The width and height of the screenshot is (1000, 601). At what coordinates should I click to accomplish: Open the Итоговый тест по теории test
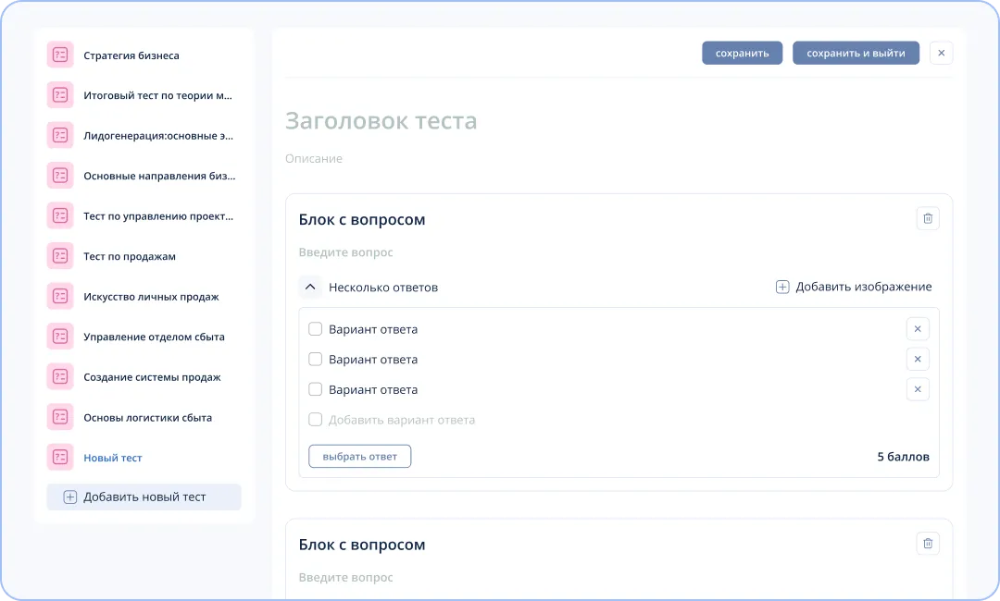pos(157,95)
